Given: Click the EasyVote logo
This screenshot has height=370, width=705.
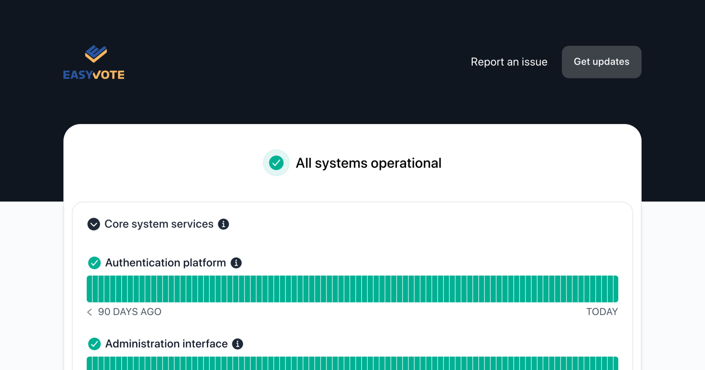Looking at the screenshot, I should coord(94,62).
